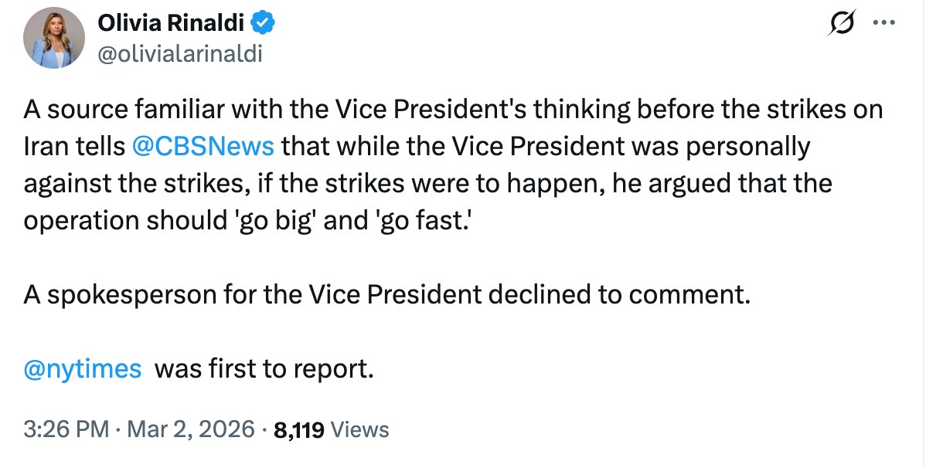926x468 pixels.
Task: Click the Mar 2, 2026 date
Action: click(x=191, y=429)
